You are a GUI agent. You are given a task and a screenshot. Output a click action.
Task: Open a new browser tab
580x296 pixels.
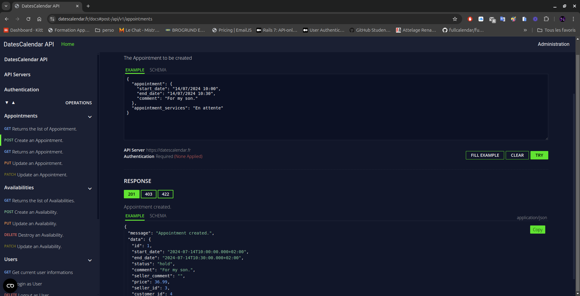(88, 6)
